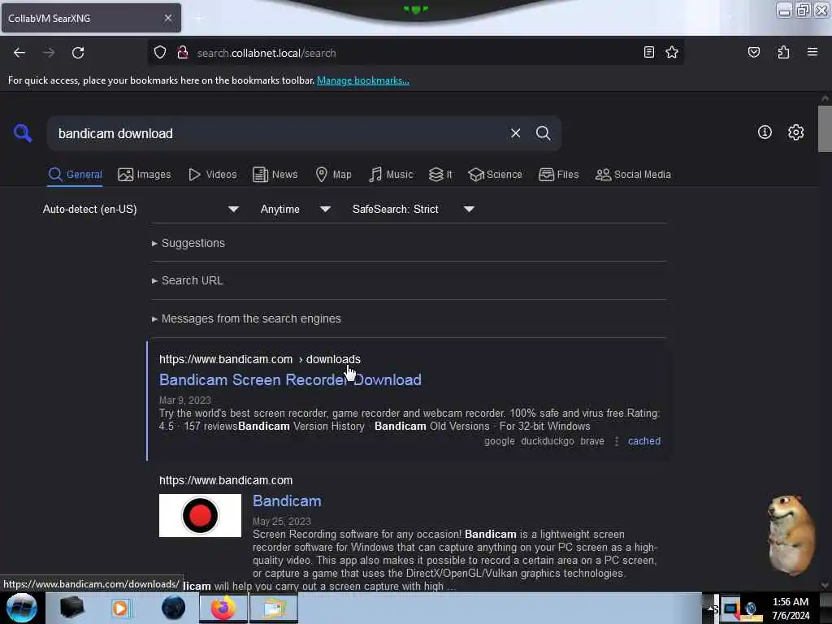This screenshot has height=624, width=832.
Task: Switch to the News tab
Action: (275, 175)
